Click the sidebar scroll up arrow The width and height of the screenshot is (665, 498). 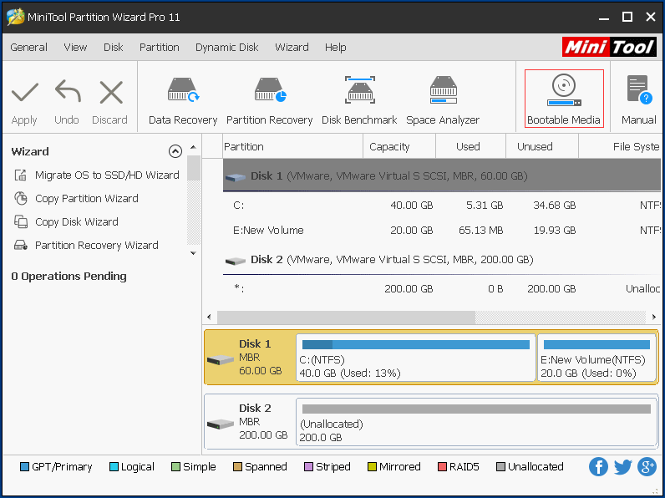tap(193, 147)
